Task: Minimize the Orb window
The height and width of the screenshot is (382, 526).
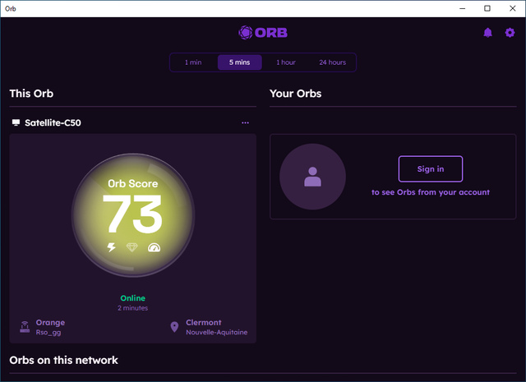Action: pyautogui.click(x=462, y=8)
